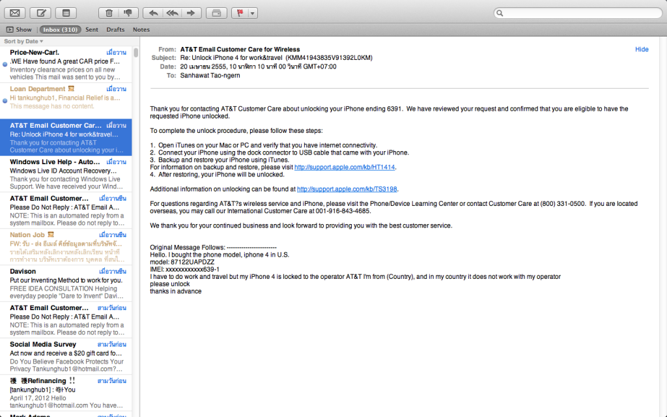Reply to the AT&T email
The width and height of the screenshot is (667, 417).
coord(153,12)
